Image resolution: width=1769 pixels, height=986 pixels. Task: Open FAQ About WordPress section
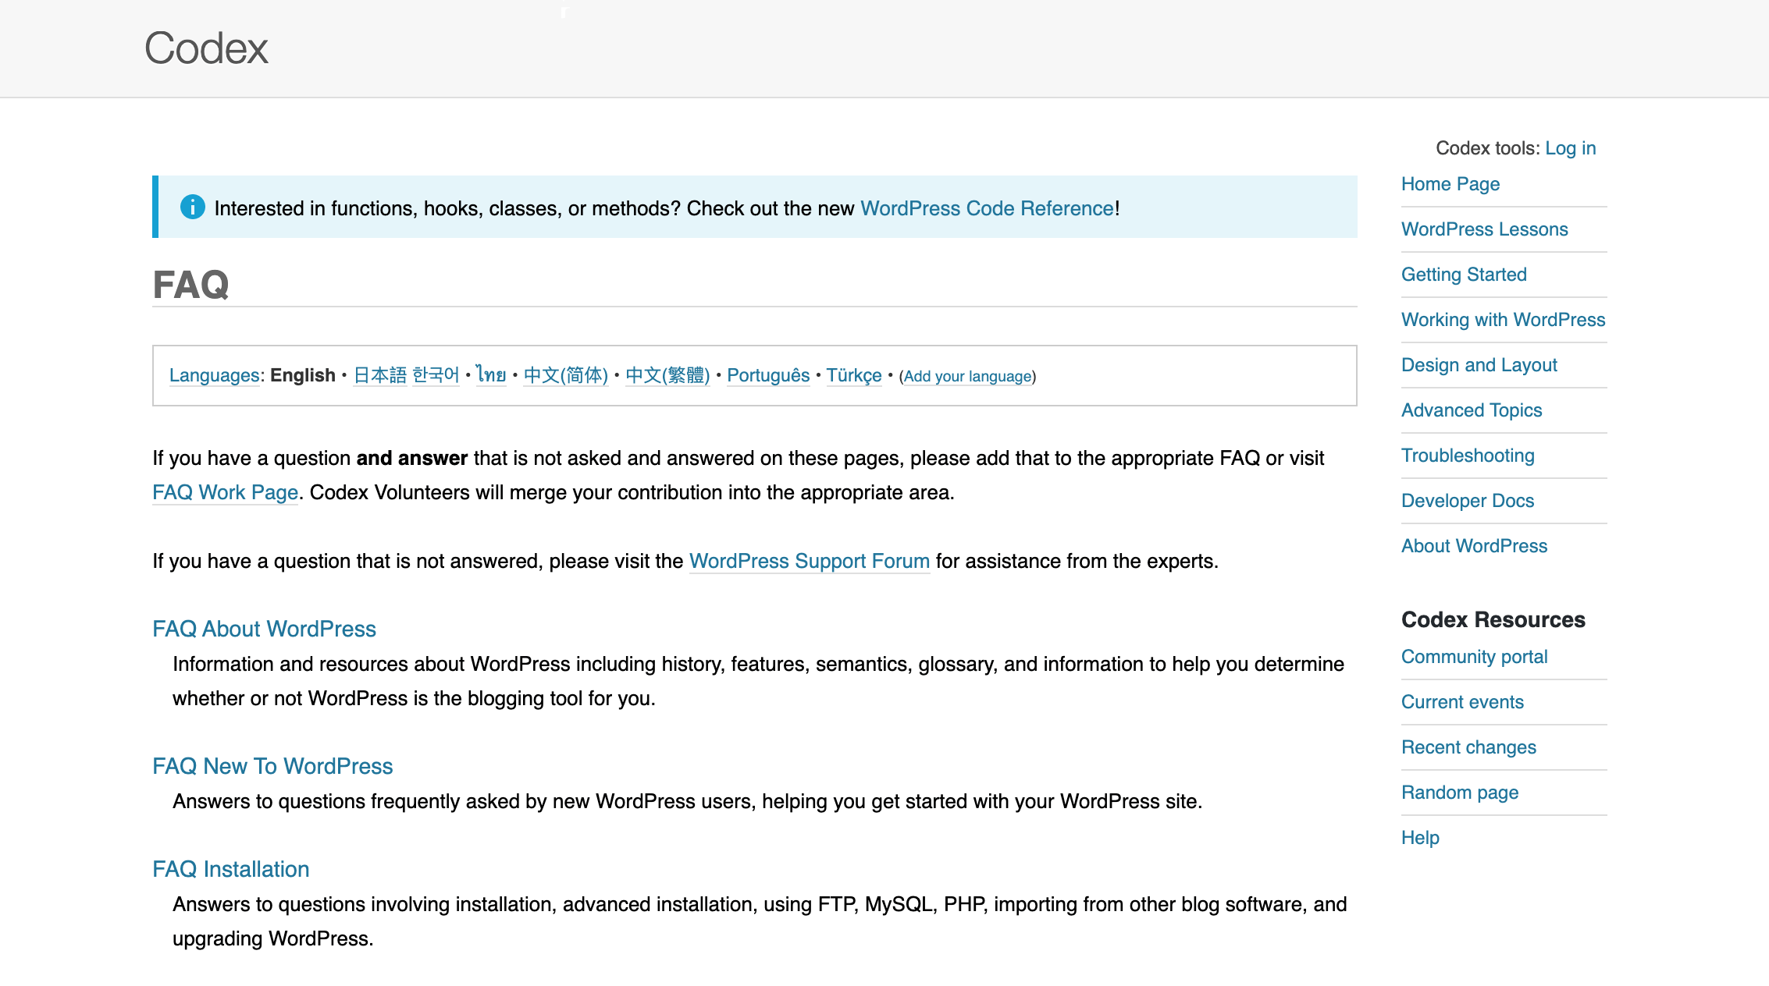tap(264, 629)
